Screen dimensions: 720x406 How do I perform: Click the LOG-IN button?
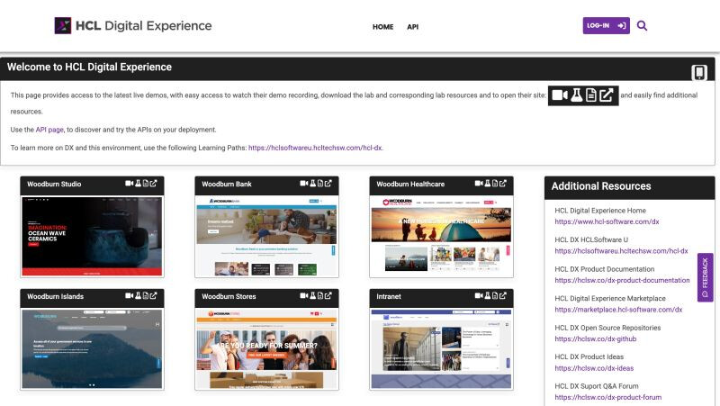coord(606,26)
